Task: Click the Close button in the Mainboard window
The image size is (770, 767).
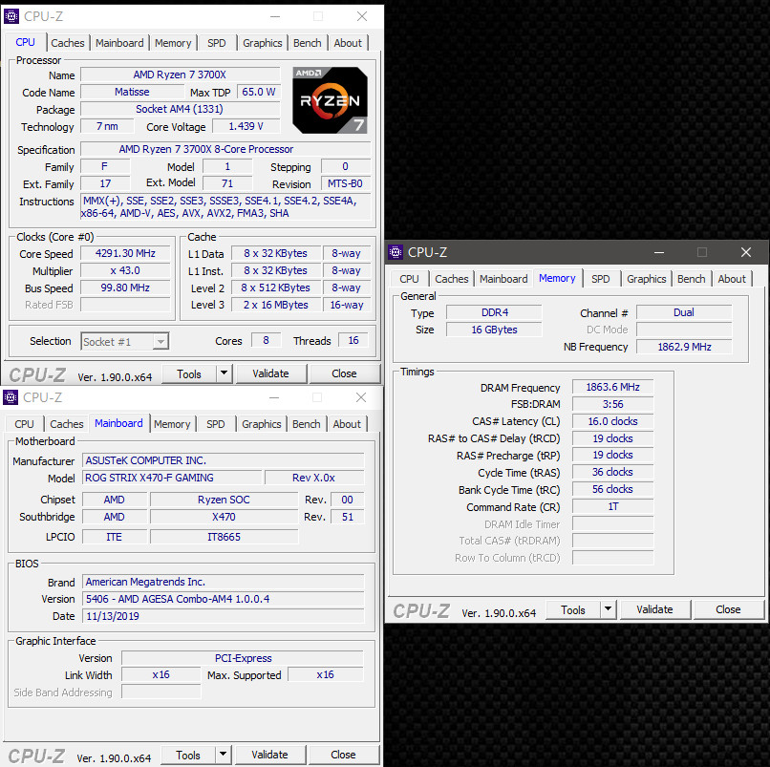Action: point(343,755)
